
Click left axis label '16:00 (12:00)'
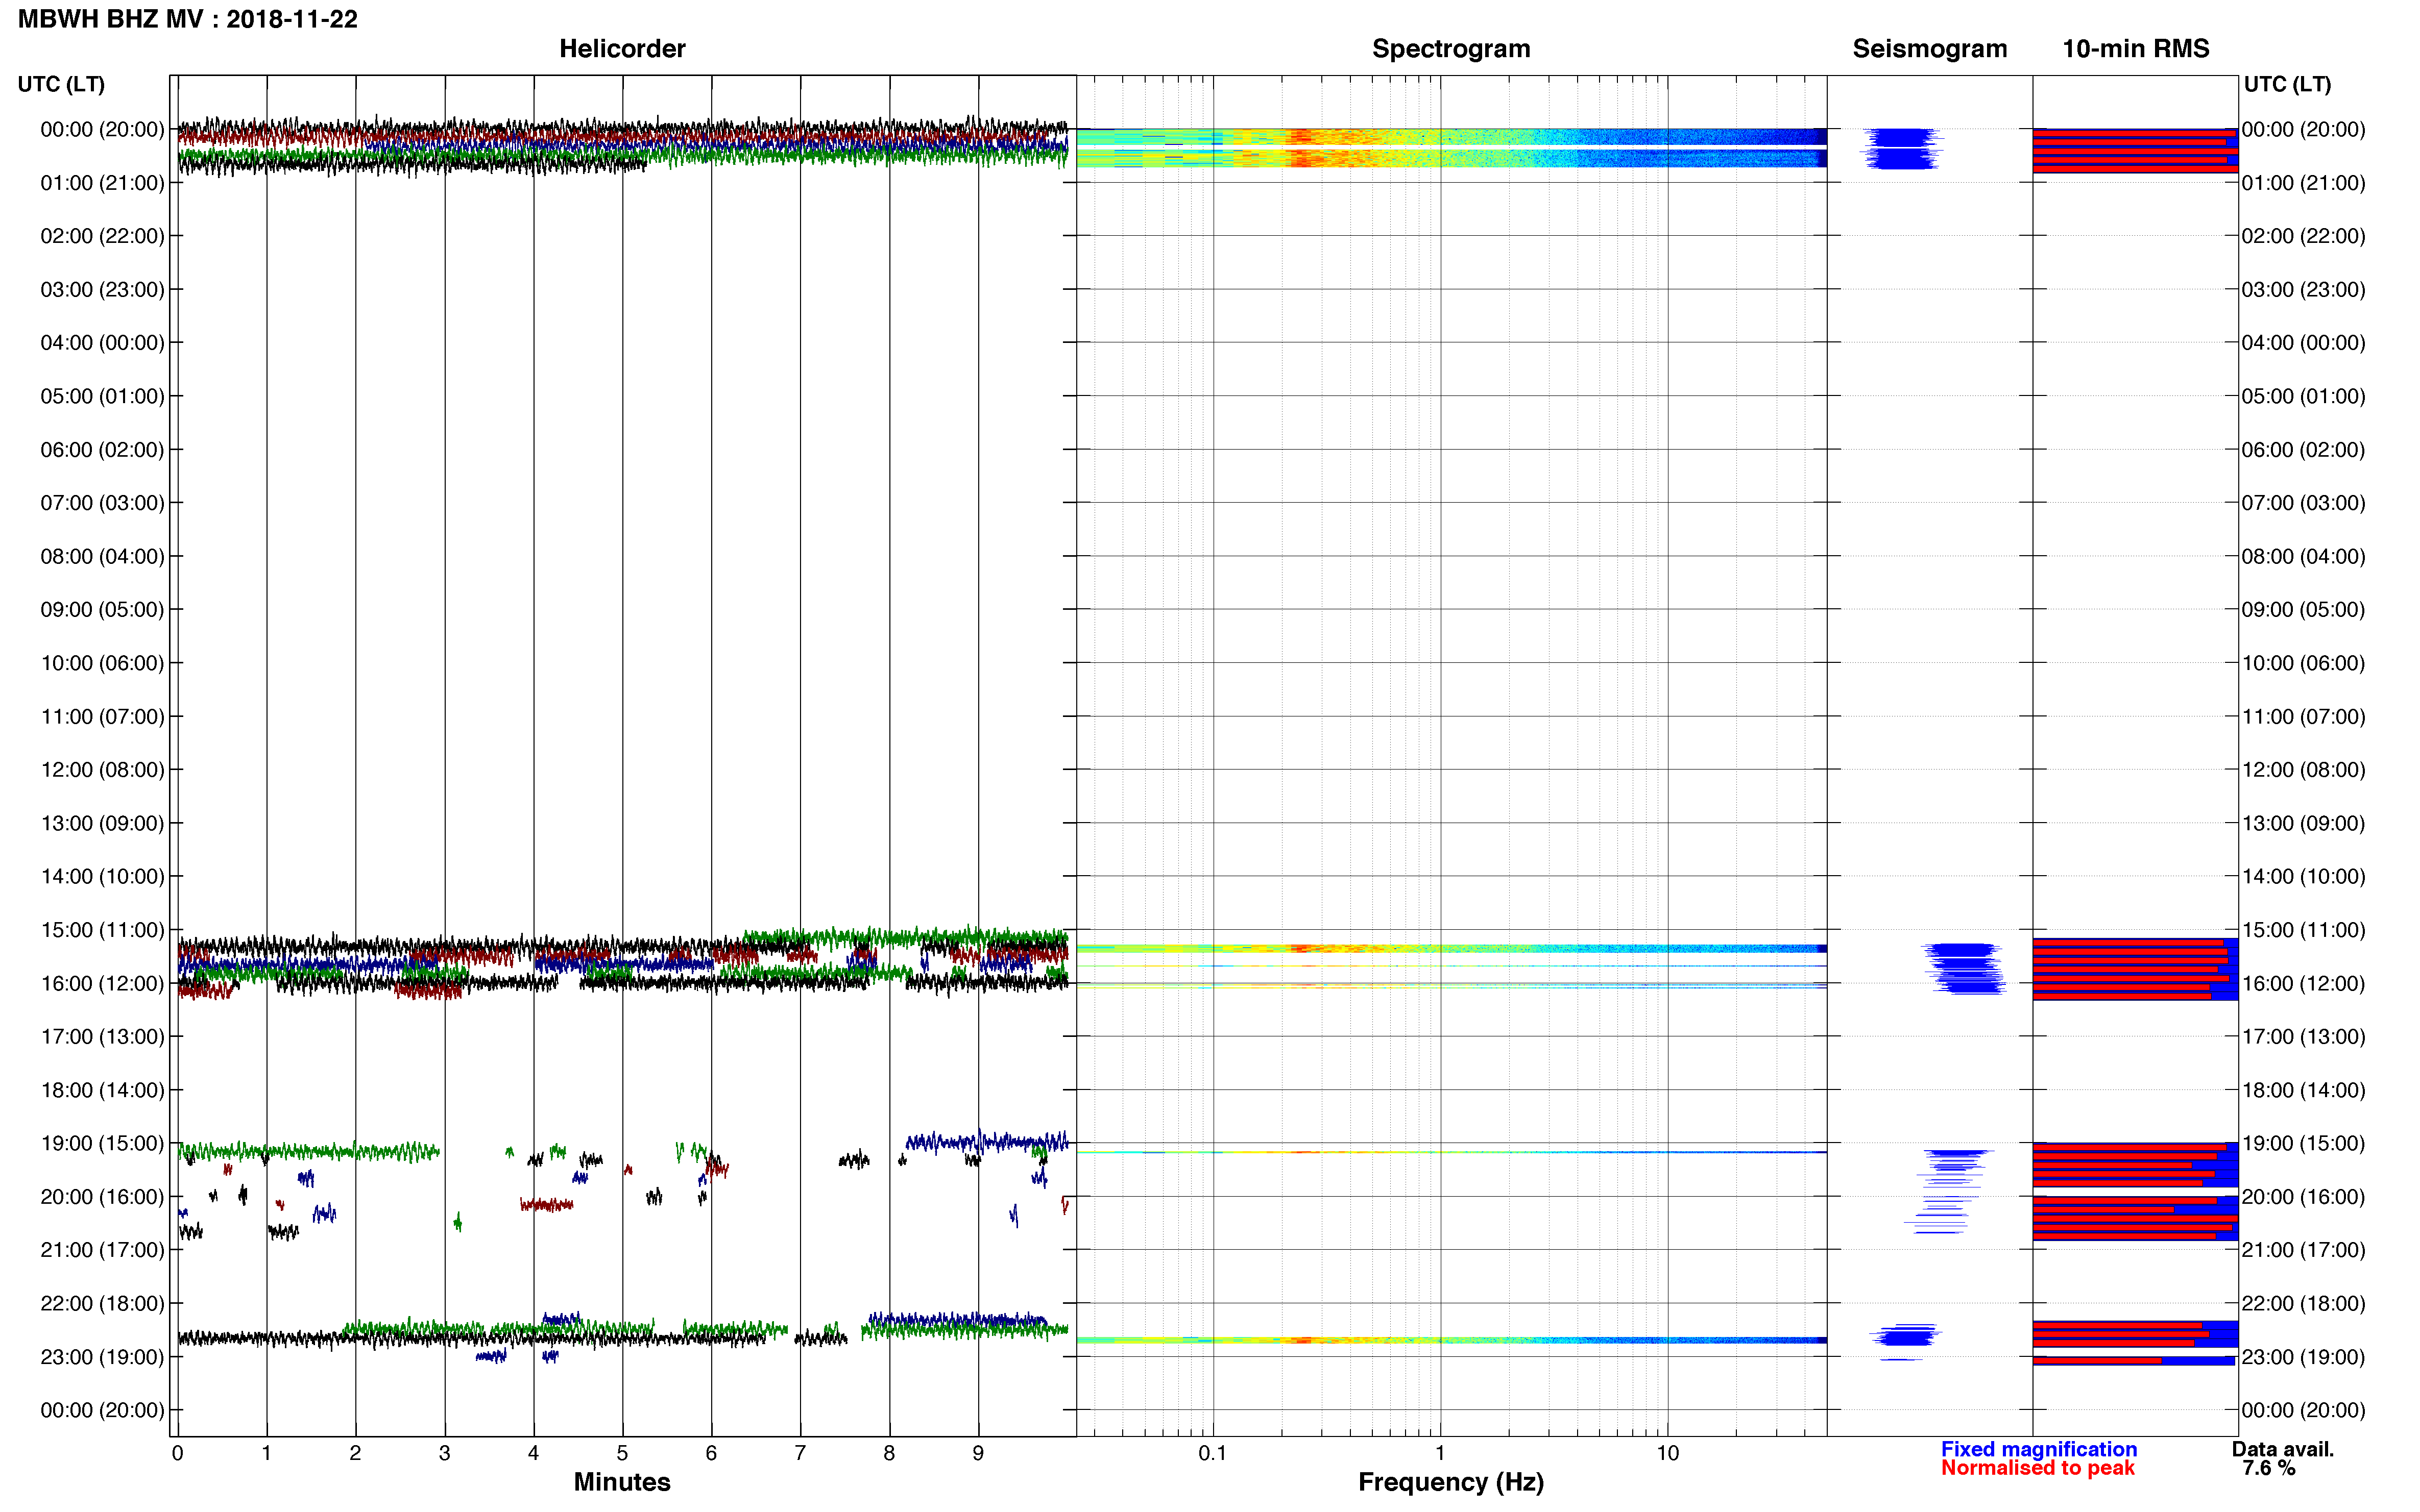click(x=102, y=983)
